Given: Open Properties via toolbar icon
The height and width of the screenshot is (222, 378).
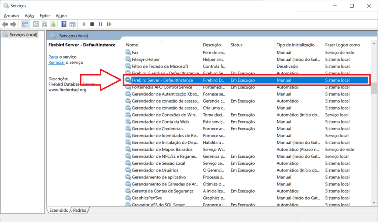Looking at the screenshot, I should click(x=36, y=24).
